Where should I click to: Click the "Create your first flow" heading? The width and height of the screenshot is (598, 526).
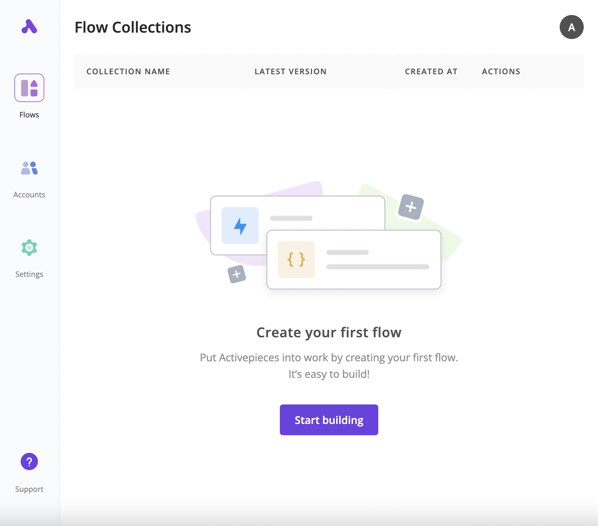329,333
